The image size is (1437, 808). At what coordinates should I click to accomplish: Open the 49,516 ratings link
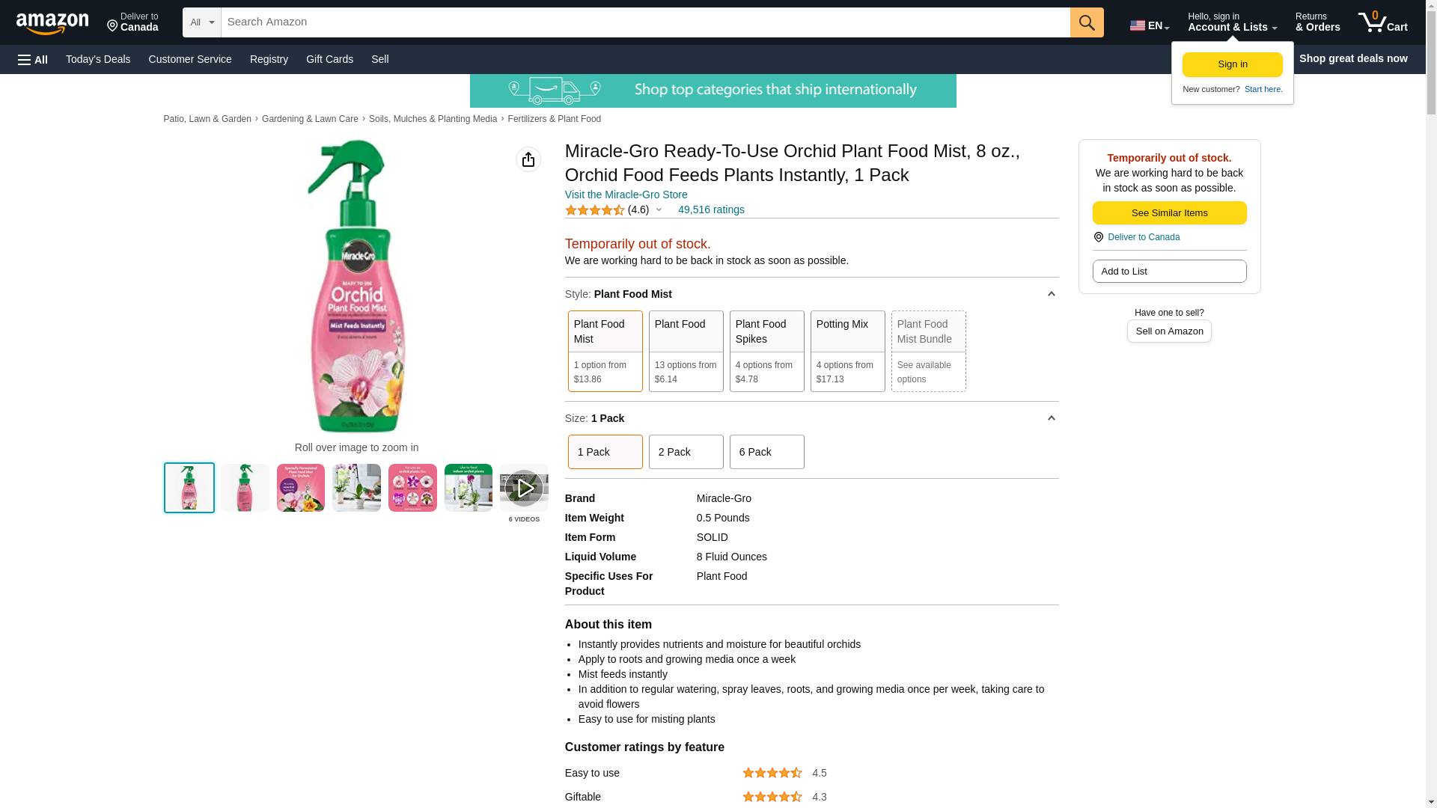coord(710,210)
